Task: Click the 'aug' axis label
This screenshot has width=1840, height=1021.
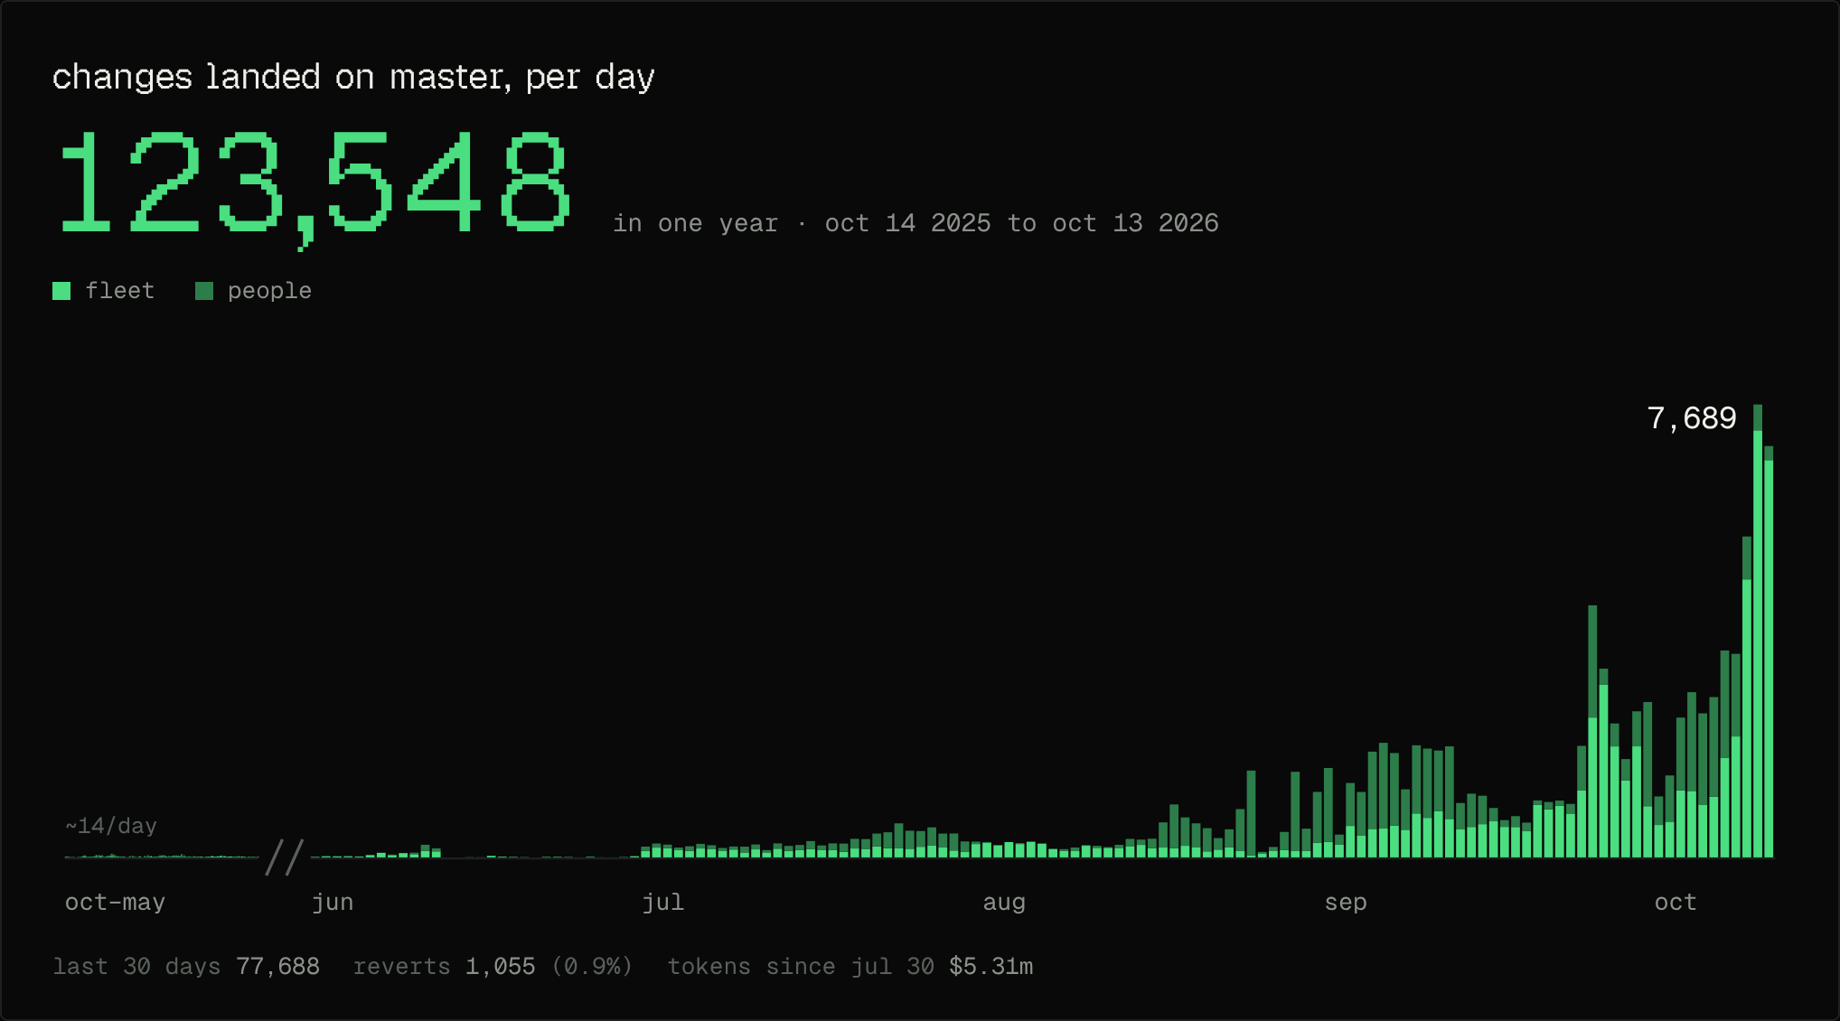Action: (1004, 903)
